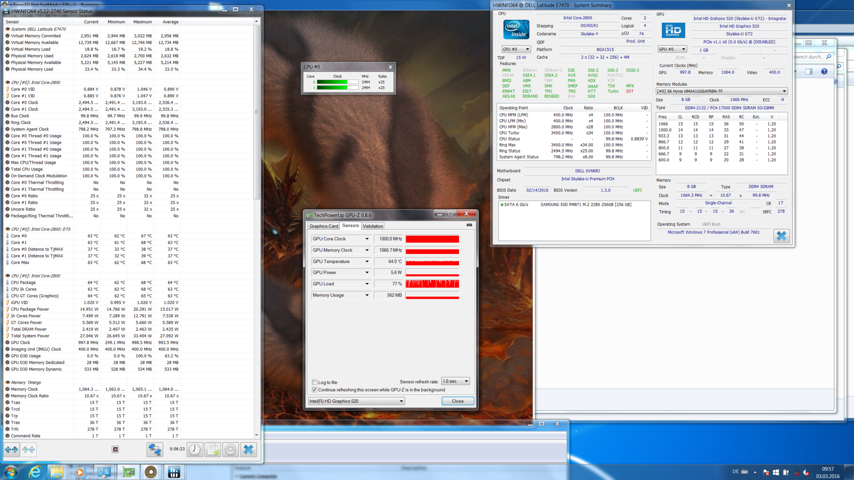
Task: Enable Log to file checkbox
Action: click(315, 382)
